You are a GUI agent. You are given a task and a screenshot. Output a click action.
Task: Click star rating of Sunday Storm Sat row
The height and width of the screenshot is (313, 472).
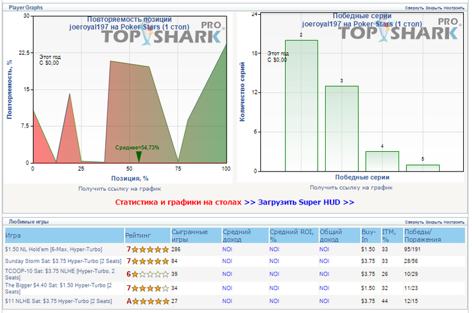point(150,261)
